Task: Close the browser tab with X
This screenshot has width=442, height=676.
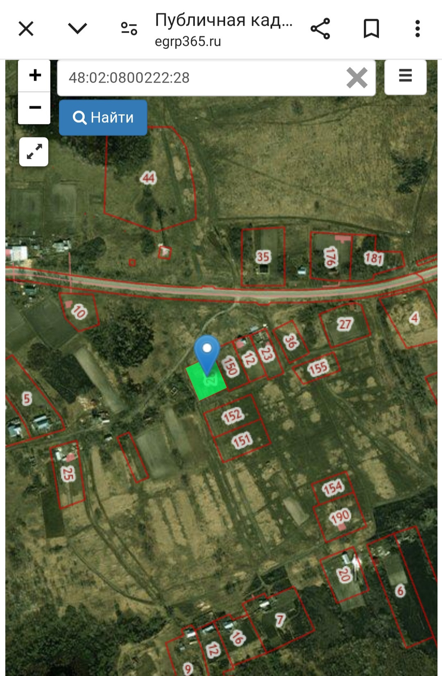Action: coord(26,29)
